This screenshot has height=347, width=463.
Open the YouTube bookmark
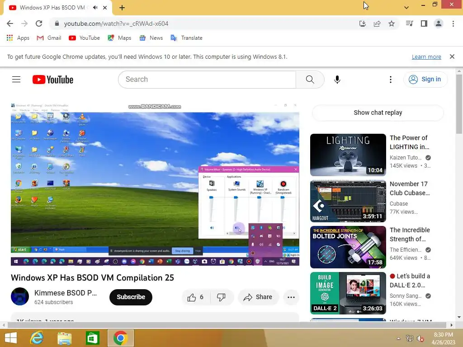point(84,38)
